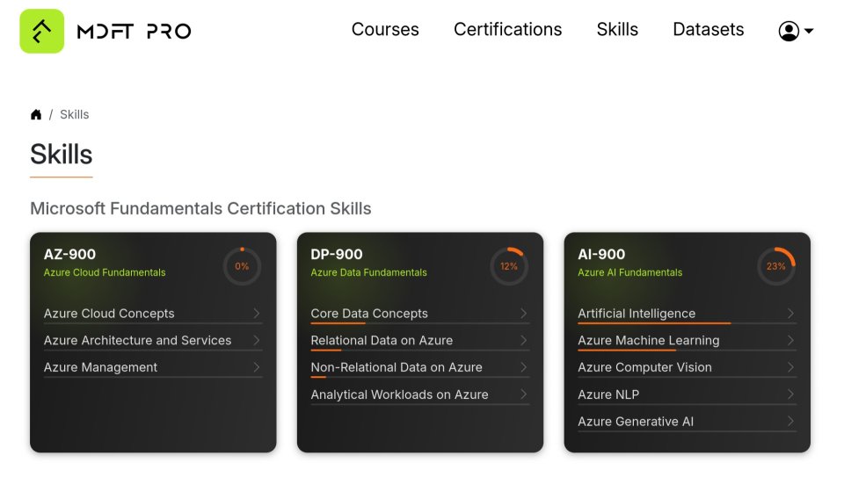Select Skills in the top navigation

tap(617, 29)
